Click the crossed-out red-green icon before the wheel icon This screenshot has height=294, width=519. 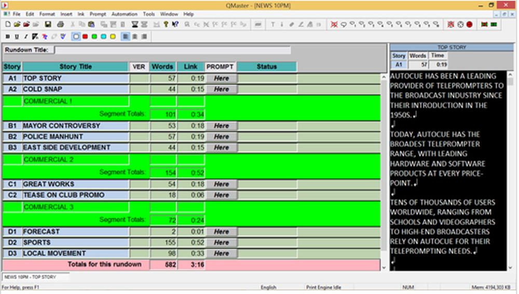451,24
